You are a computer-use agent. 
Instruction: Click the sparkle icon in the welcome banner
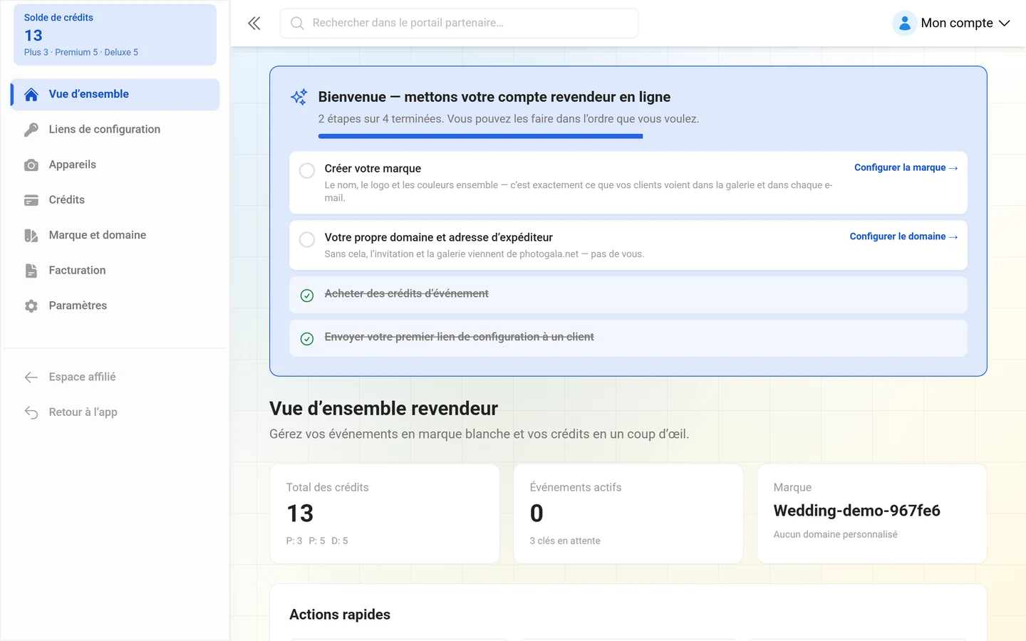pos(299,97)
